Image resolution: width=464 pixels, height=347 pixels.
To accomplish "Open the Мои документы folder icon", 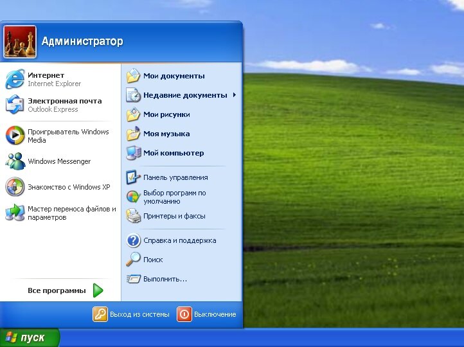I will (134, 76).
